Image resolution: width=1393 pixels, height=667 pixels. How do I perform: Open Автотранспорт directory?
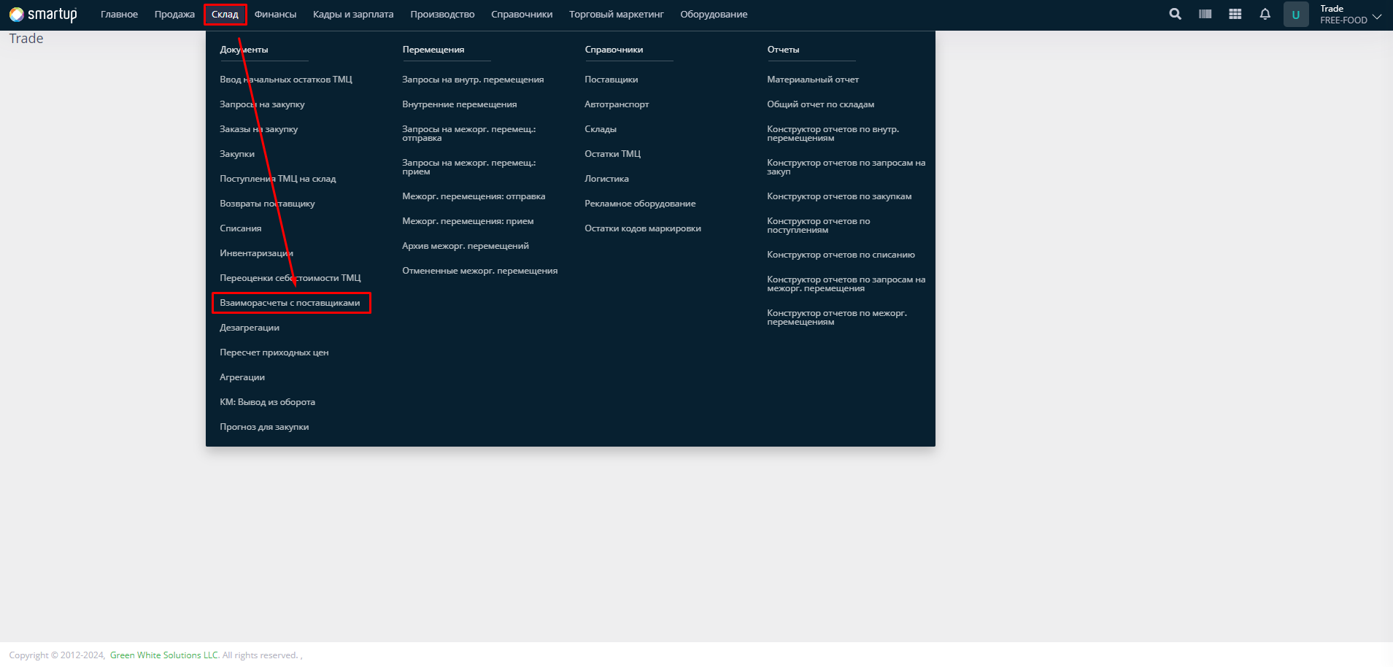click(617, 104)
